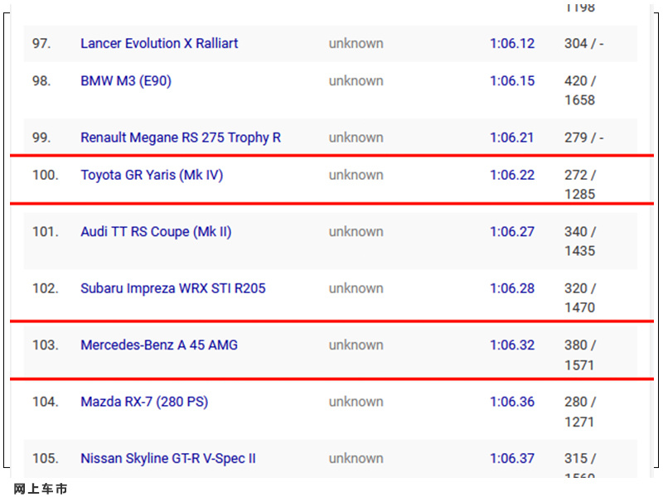The image size is (663, 497).
Task: Click rank number "98."
Action: tap(41, 80)
